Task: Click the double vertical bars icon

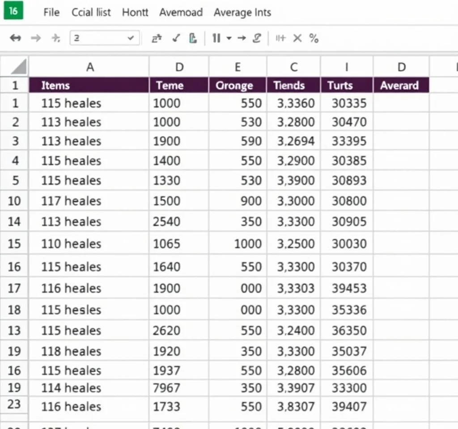Action: pos(216,38)
